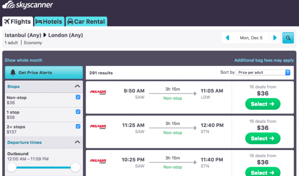Screen dimensions: 299x176
Task: Uncheck the 2+ stops filter checkbox
Action: (x=78, y=126)
